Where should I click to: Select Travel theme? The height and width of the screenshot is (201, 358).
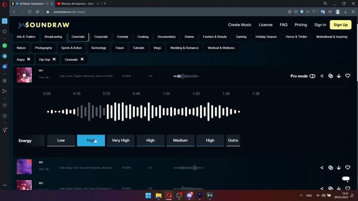point(119,48)
